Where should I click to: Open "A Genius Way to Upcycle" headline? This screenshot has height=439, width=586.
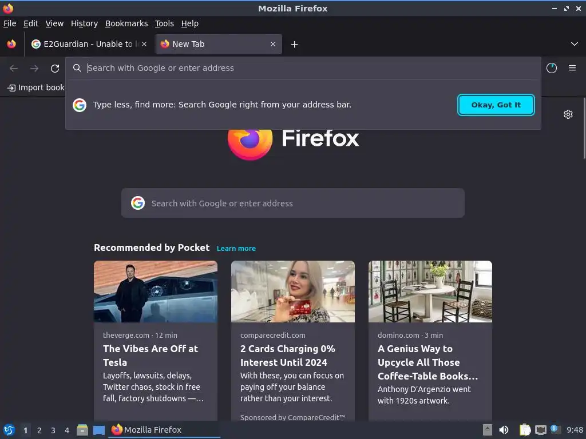(x=427, y=362)
